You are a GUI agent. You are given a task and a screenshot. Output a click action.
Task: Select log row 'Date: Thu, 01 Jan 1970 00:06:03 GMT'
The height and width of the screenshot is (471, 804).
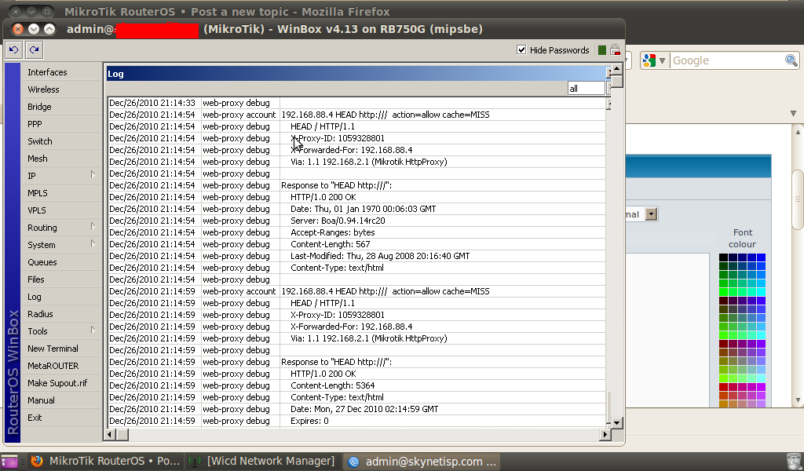coord(356,209)
